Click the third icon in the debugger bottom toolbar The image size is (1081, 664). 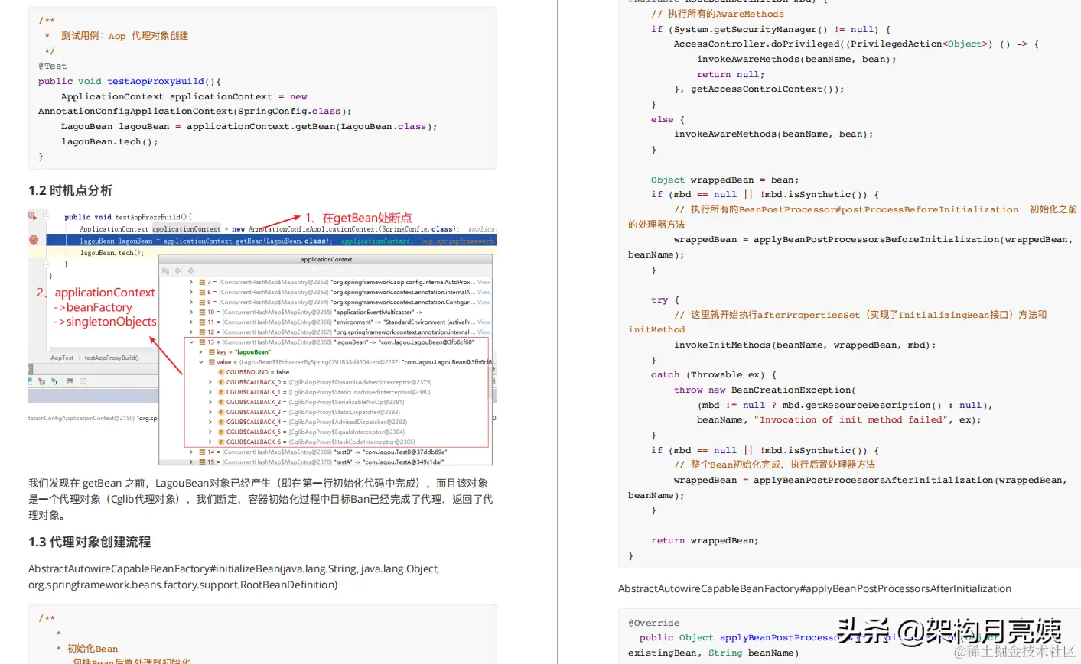pyautogui.click(x=54, y=381)
